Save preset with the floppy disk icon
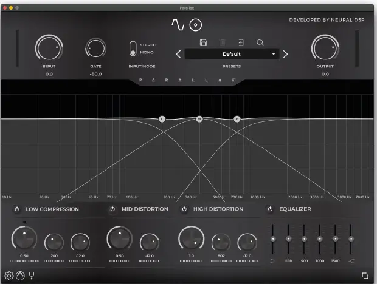Image resolution: width=377 pixels, height=284 pixels. pyautogui.click(x=203, y=42)
